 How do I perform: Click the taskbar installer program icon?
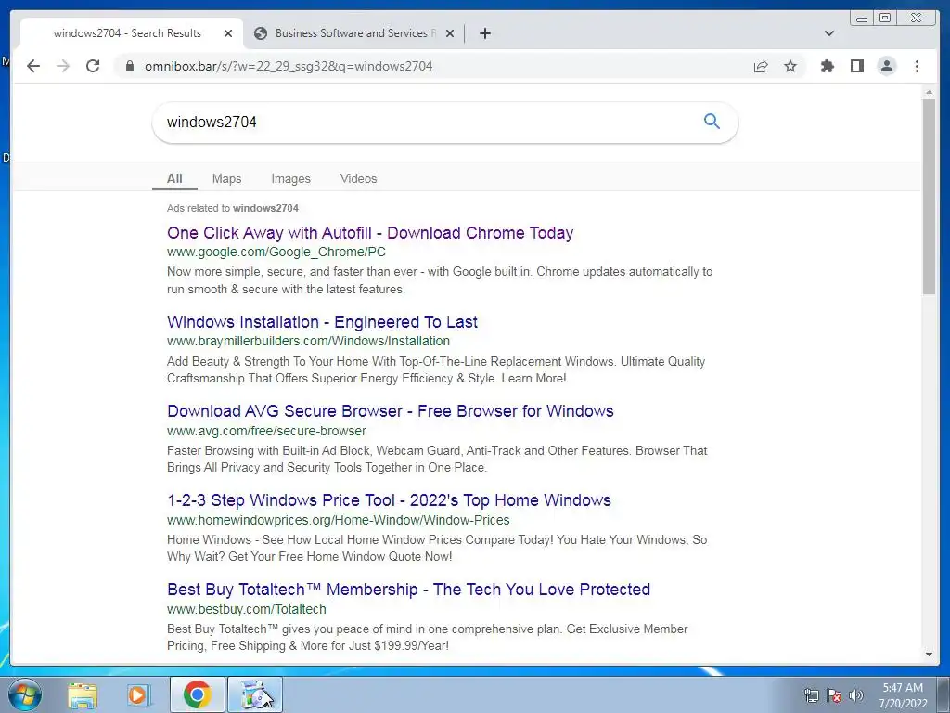254,694
